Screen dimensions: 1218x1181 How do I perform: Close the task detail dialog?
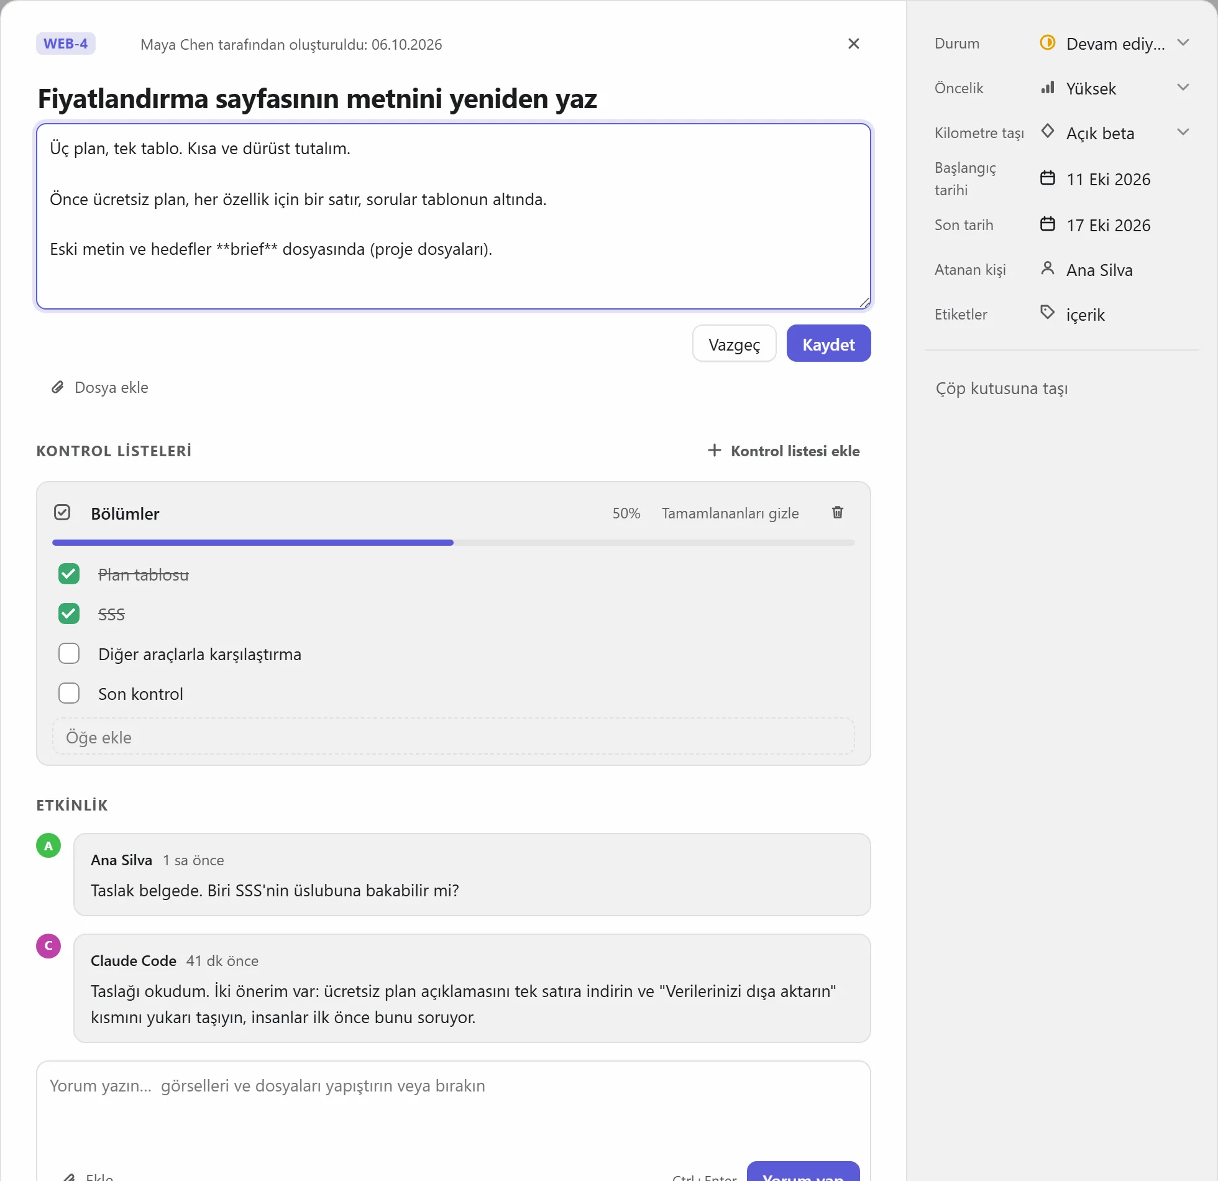(853, 44)
